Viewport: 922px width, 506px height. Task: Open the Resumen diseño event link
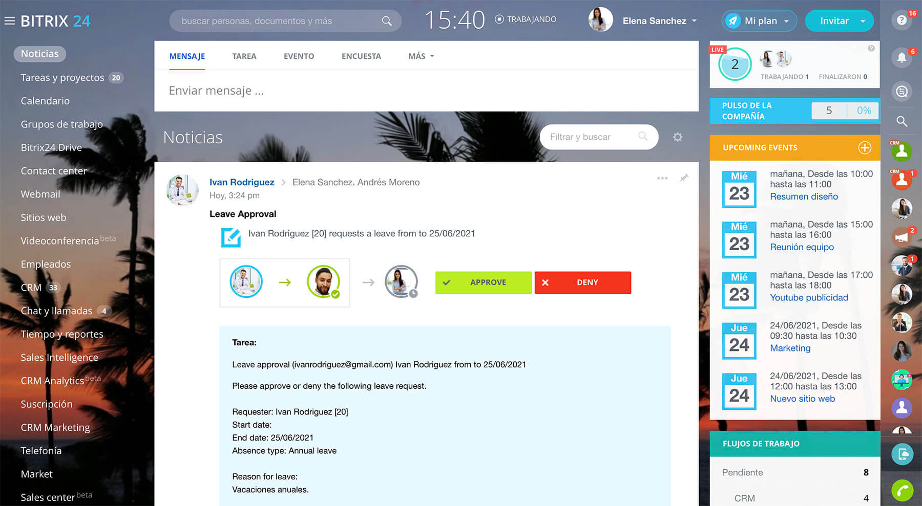click(804, 196)
